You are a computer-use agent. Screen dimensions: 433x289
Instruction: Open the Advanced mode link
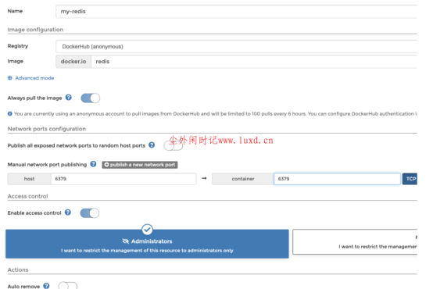coord(34,78)
